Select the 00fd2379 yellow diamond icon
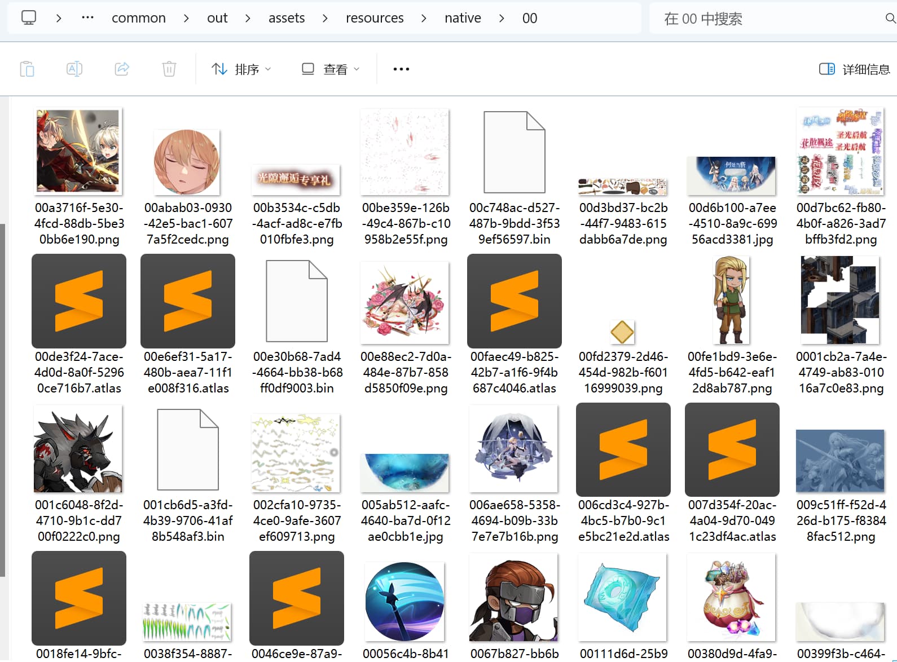897x662 pixels. pyautogui.click(x=622, y=332)
